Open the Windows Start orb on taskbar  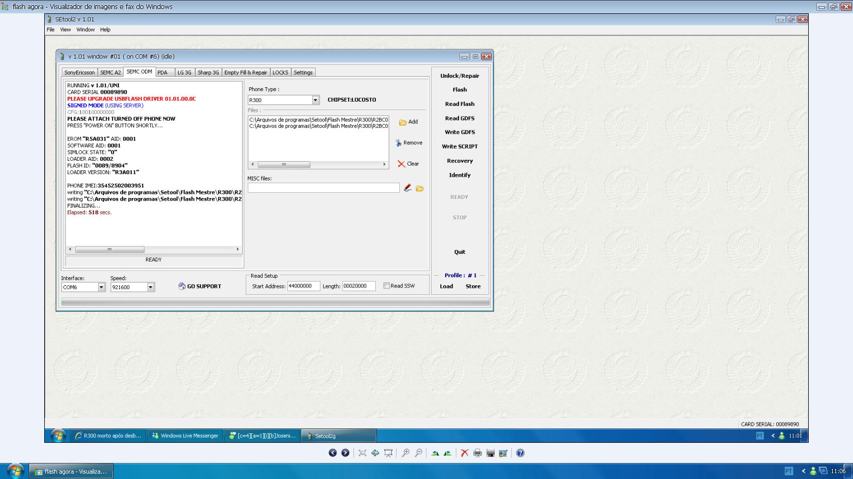tap(15, 471)
